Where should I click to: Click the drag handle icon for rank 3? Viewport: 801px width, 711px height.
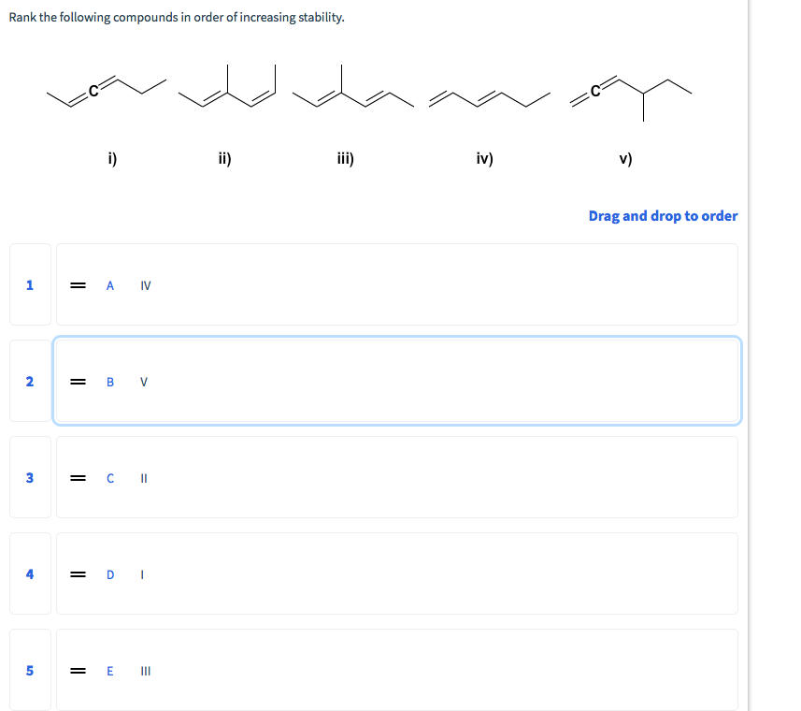[77, 478]
